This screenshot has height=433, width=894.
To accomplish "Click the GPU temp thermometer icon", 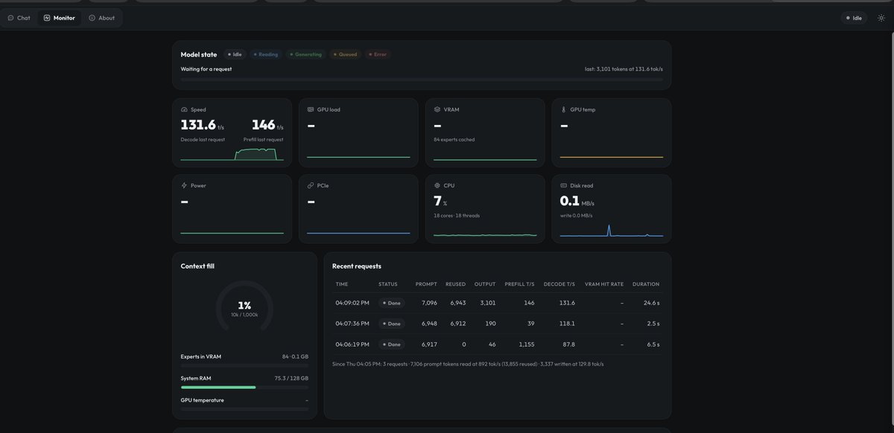I will pos(564,109).
